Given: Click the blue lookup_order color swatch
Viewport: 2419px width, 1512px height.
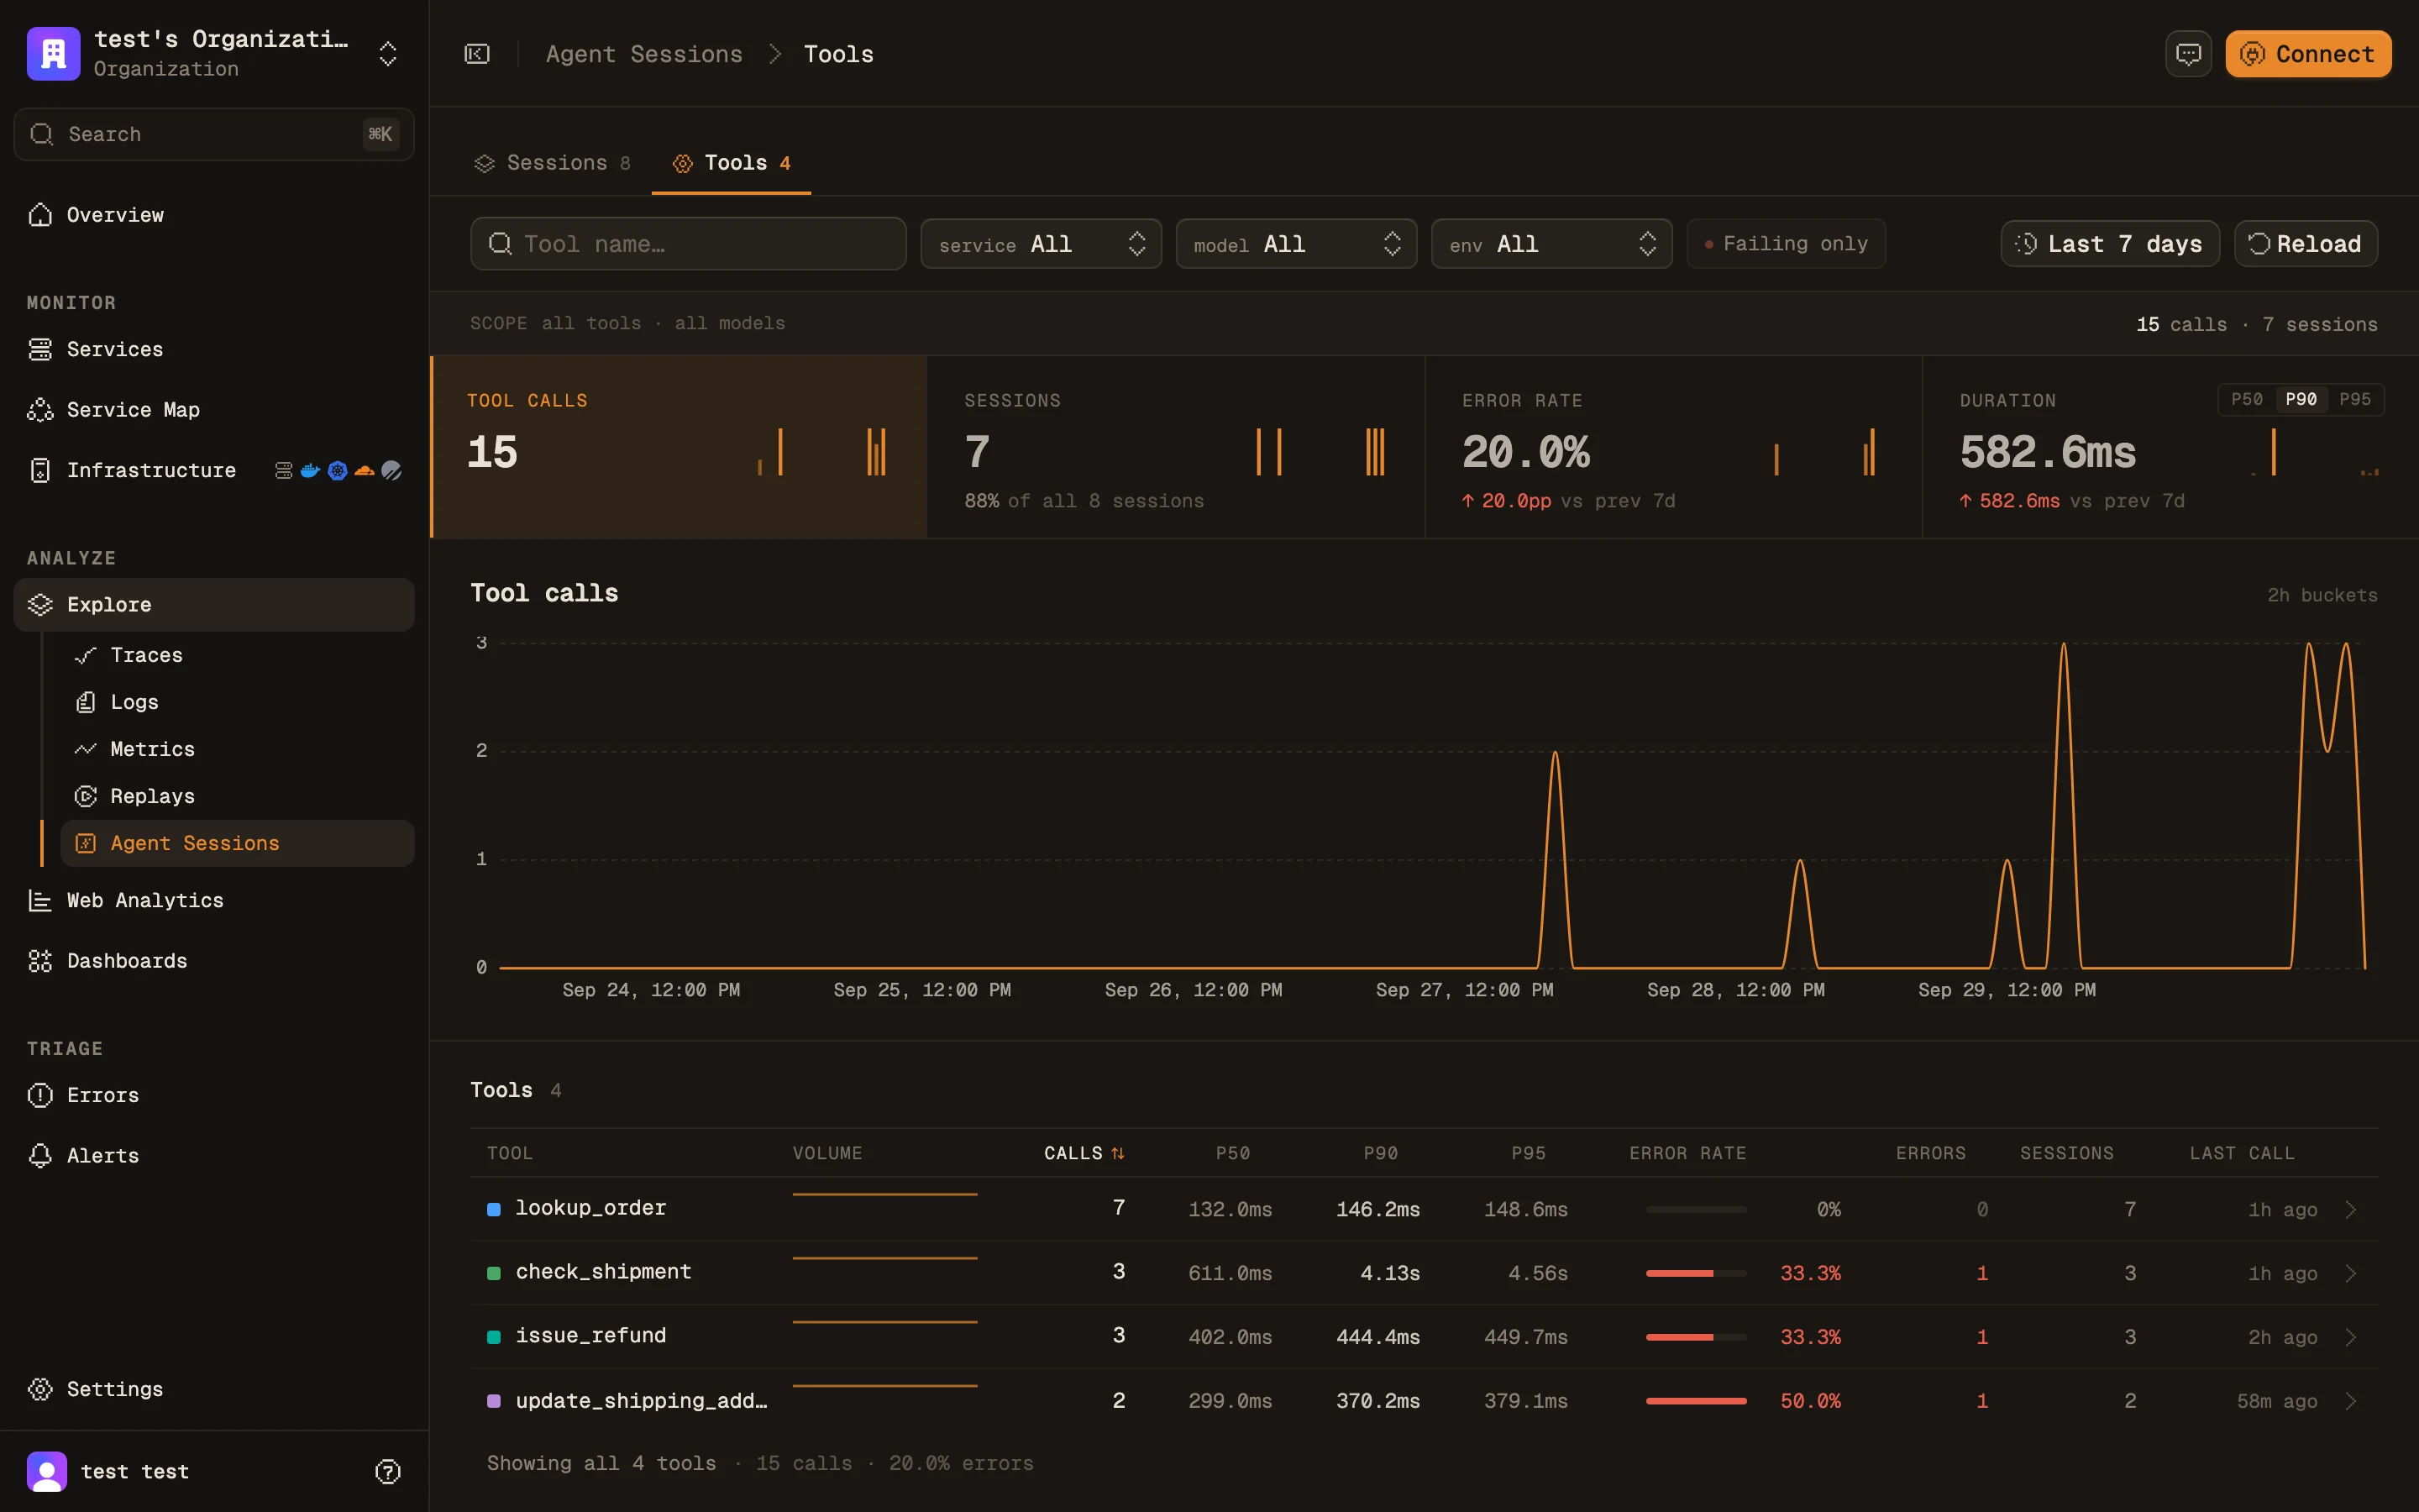Looking at the screenshot, I should click(494, 1209).
